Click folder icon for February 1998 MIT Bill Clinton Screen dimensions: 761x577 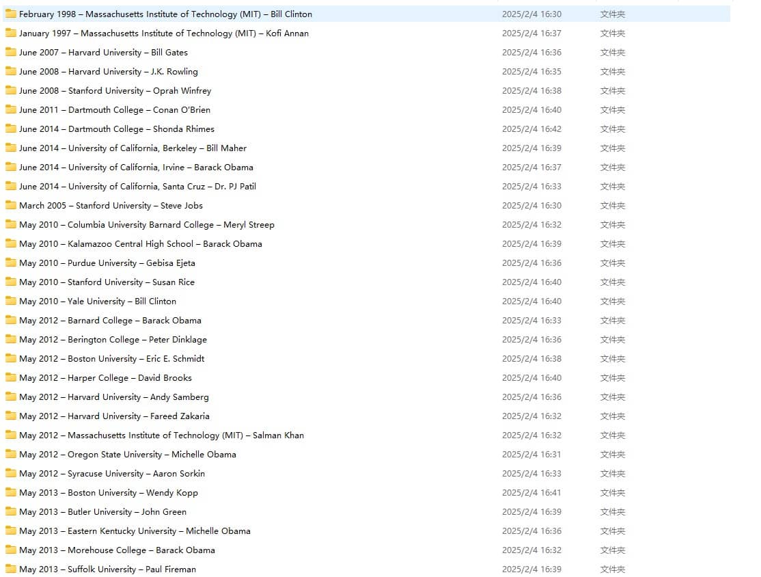11,14
